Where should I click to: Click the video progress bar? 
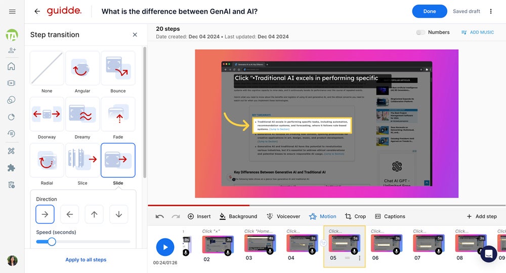tap(326, 205)
